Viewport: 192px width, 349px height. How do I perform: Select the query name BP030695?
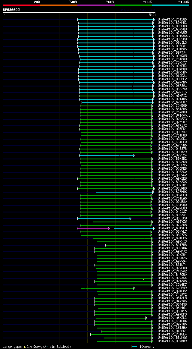pos(11,10)
